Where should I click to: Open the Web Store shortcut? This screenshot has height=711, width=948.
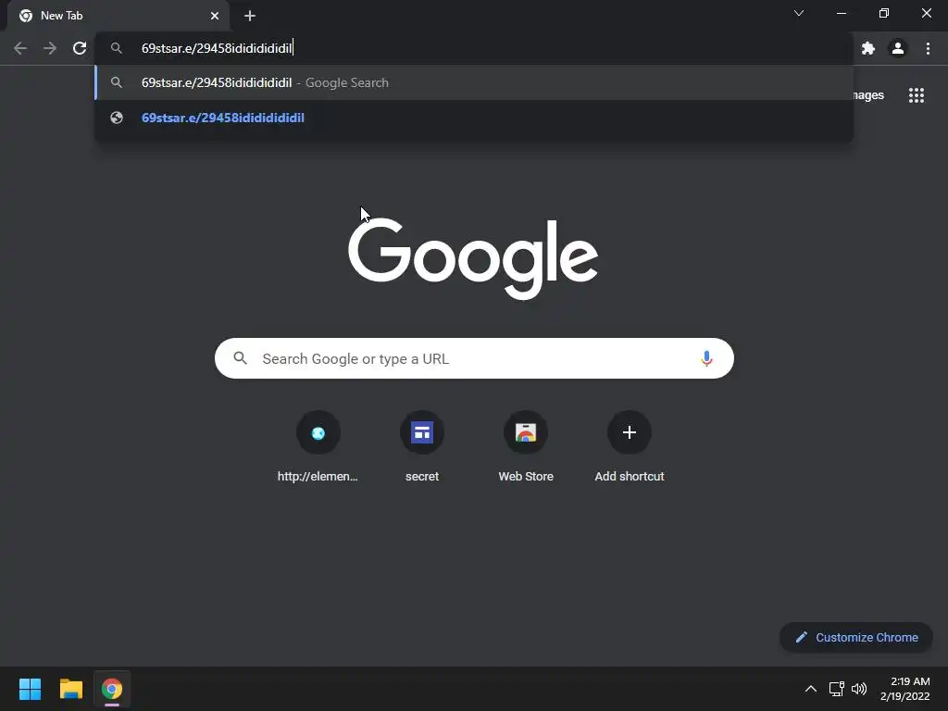click(x=526, y=447)
